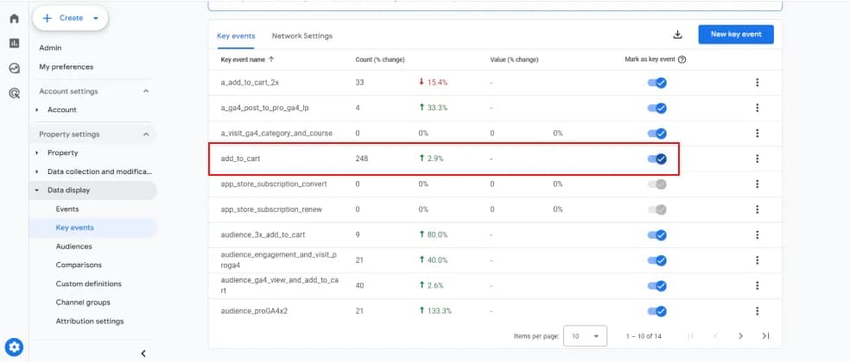
Task: Collapse the Data display item
Action: pyautogui.click(x=37, y=190)
